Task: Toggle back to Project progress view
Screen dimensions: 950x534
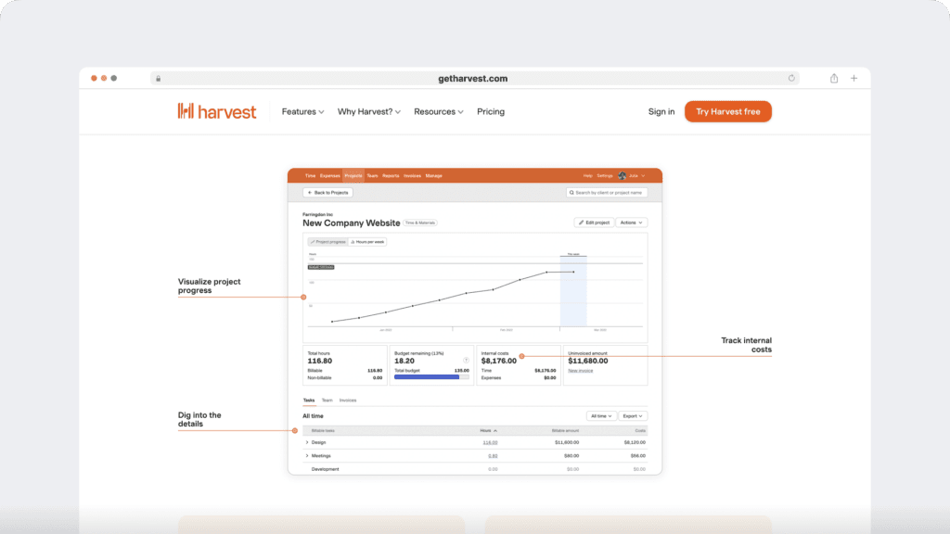Action: click(329, 241)
